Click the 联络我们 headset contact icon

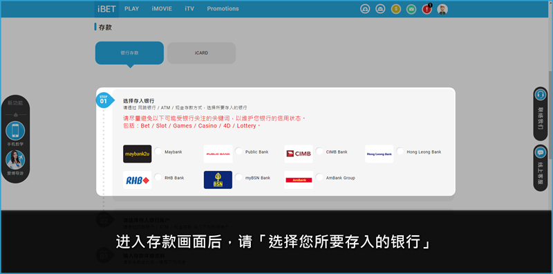point(540,95)
